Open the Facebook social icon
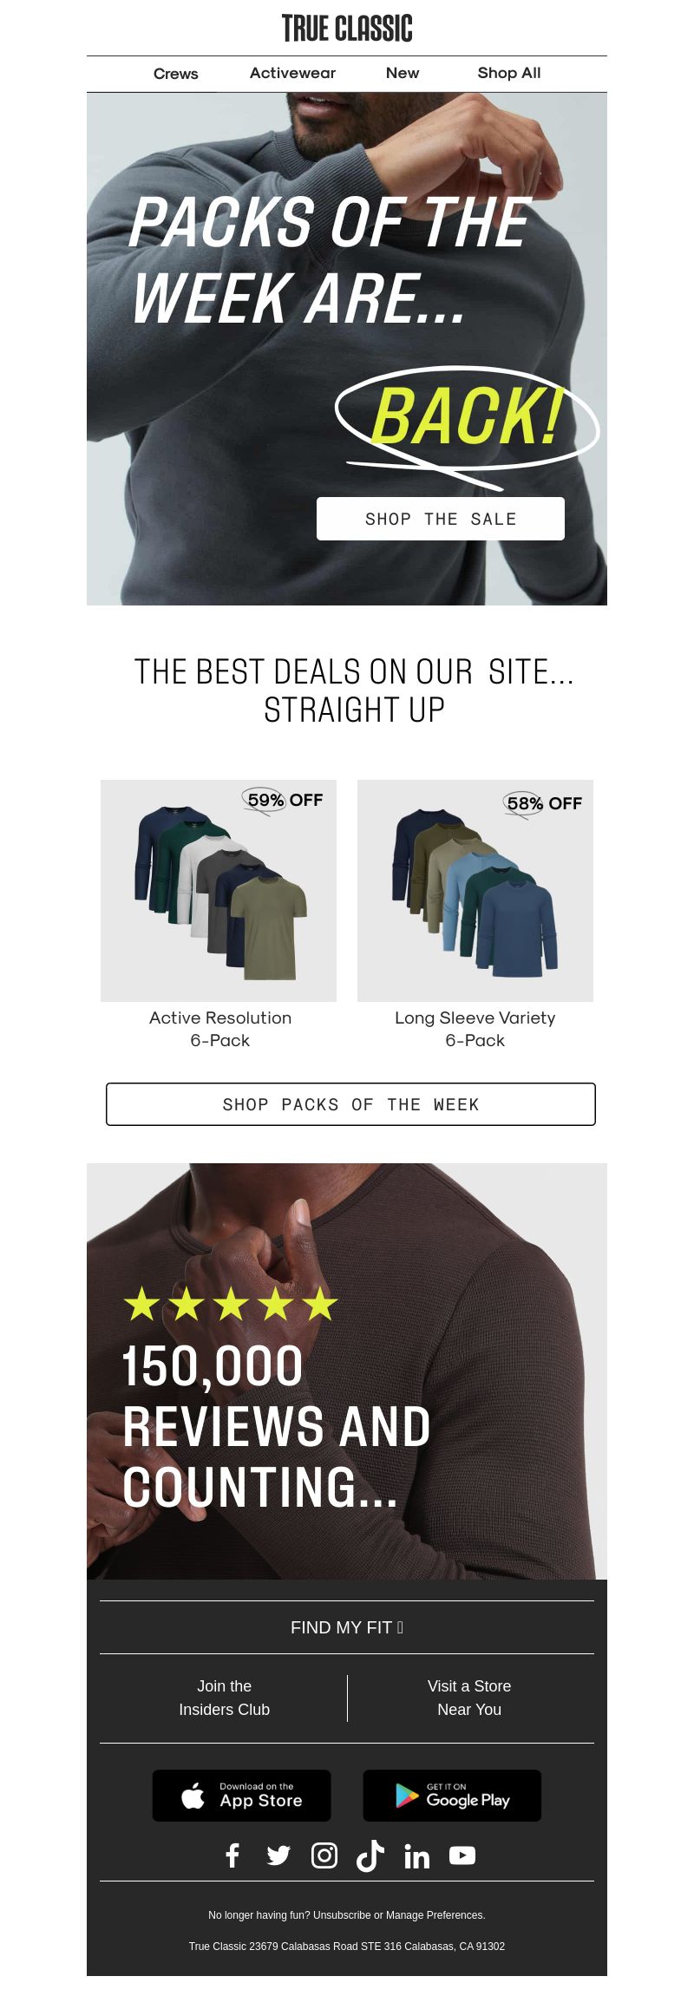The height and width of the screenshot is (2009, 694). click(x=232, y=1855)
